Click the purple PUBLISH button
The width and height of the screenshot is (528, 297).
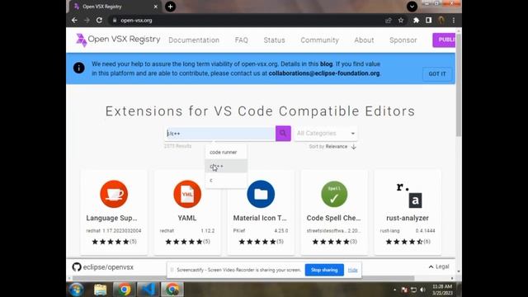pyautogui.click(x=444, y=40)
